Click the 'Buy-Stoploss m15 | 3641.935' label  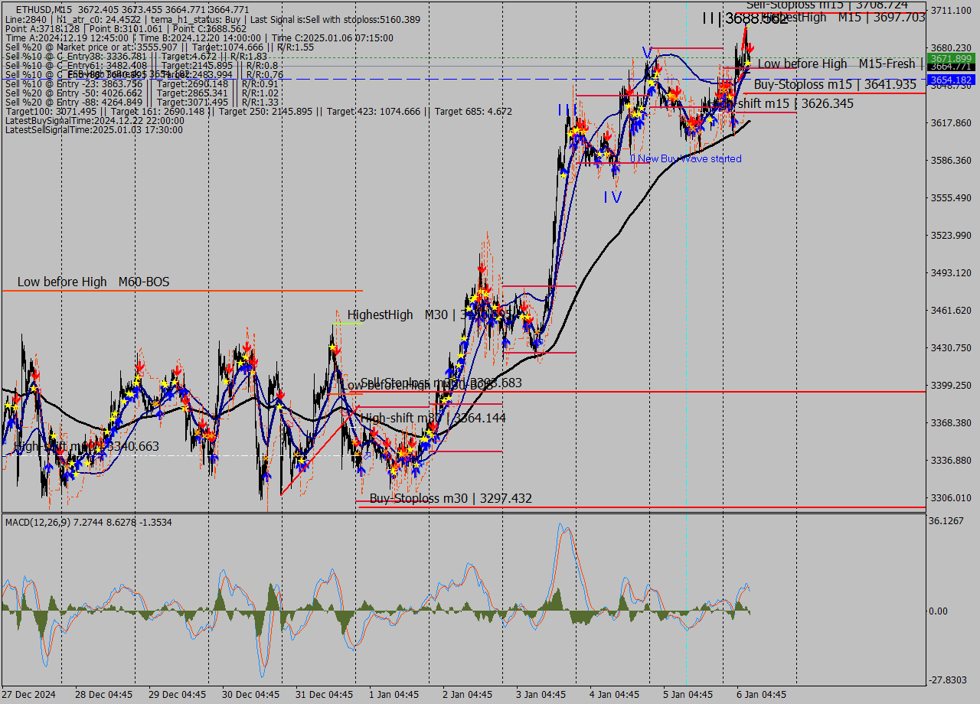pos(835,85)
